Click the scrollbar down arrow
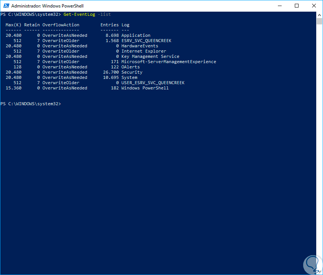The width and height of the screenshot is (323, 275). tap(320, 272)
